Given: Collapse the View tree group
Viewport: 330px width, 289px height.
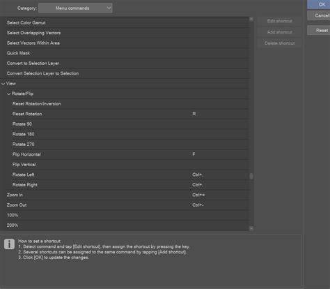Looking at the screenshot, I should (x=3, y=84).
